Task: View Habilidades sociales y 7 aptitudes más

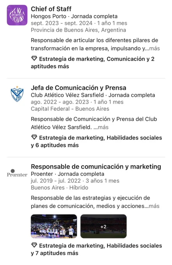Action: tap(97, 249)
